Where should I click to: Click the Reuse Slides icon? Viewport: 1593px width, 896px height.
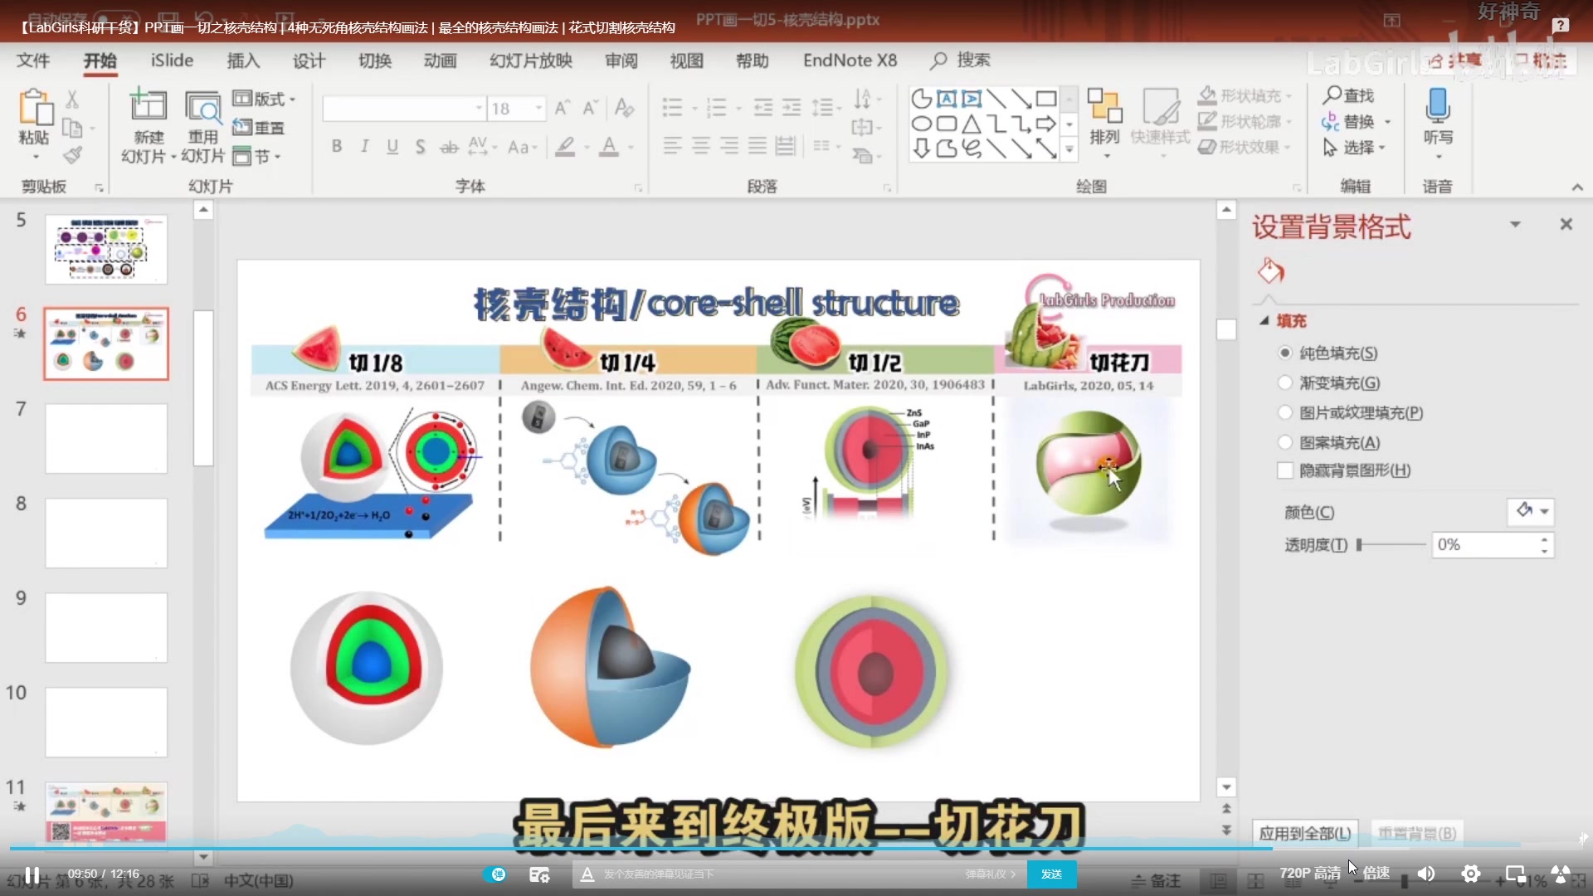tap(203, 106)
